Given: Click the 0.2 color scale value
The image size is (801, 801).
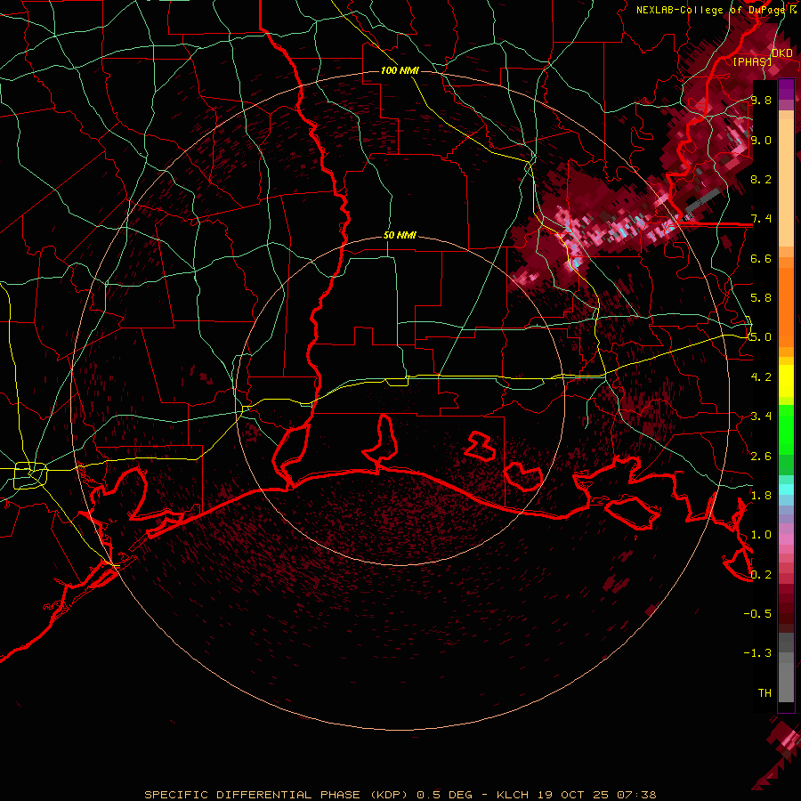Looking at the screenshot, I should [x=761, y=575].
